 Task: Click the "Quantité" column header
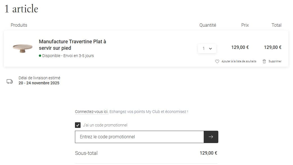point(208,25)
